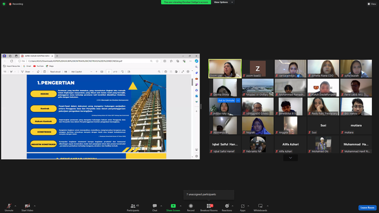
Task: Click the Rotate icon in PDF toolbar
Action: coord(123,72)
